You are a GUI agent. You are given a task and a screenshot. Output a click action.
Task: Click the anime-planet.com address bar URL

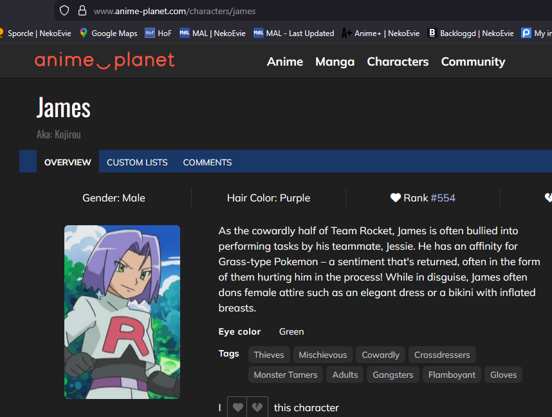(174, 12)
